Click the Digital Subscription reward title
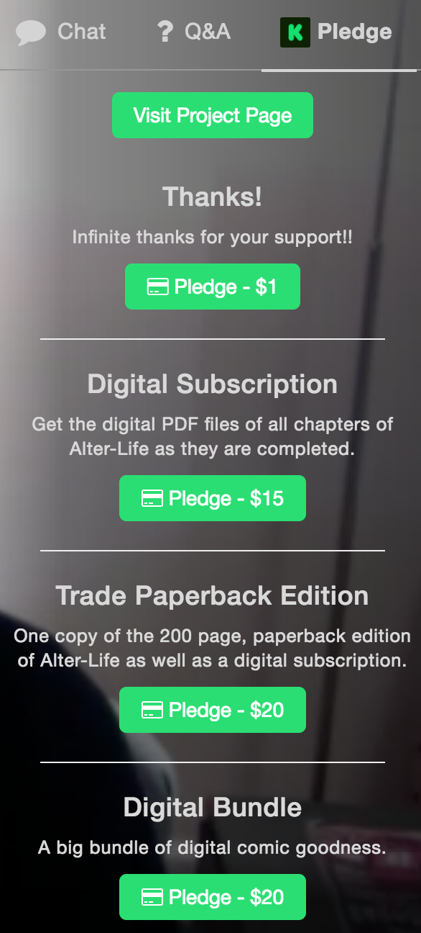The image size is (421, 933). [213, 384]
